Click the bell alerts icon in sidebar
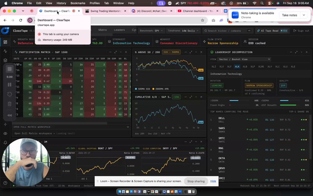The image size is (313, 196). 5,143
